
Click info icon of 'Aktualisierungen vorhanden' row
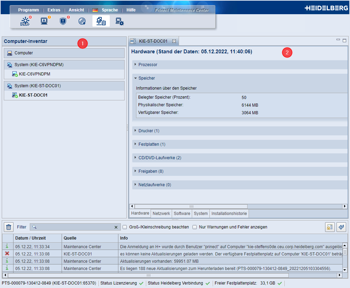7,261
